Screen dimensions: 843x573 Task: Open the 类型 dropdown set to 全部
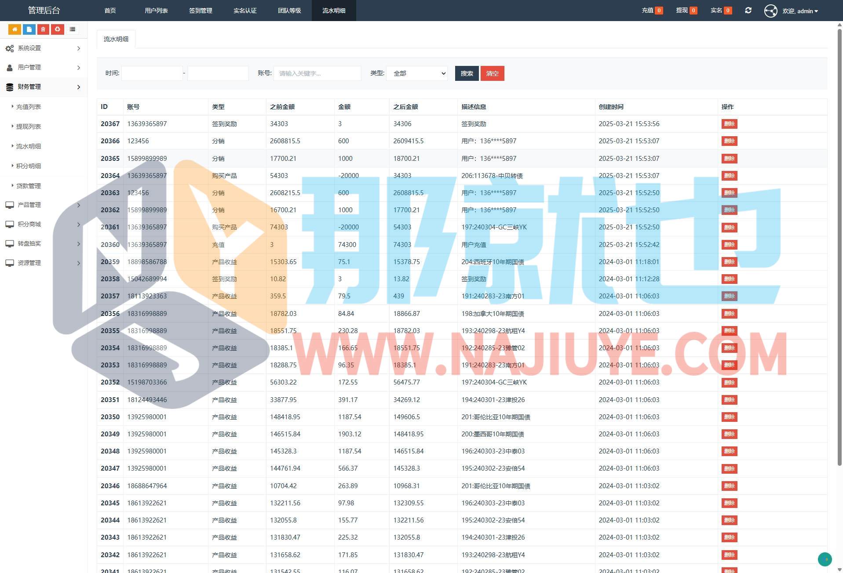click(x=417, y=73)
